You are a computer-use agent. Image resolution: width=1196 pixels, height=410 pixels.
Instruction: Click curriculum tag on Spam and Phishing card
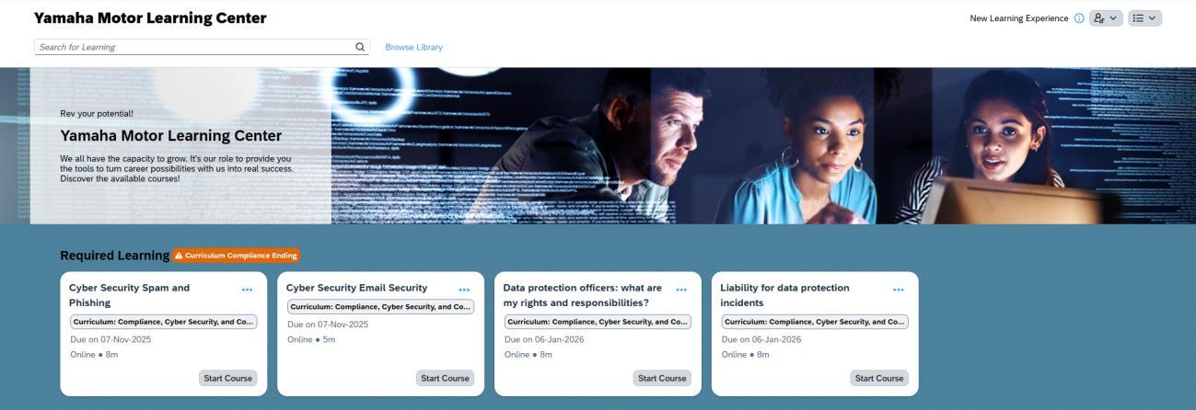(x=164, y=322)
